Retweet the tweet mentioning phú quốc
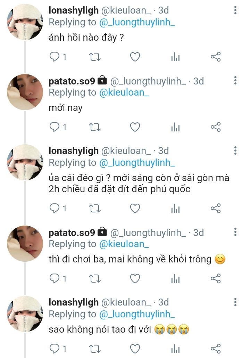 click(x=95, y=209)
